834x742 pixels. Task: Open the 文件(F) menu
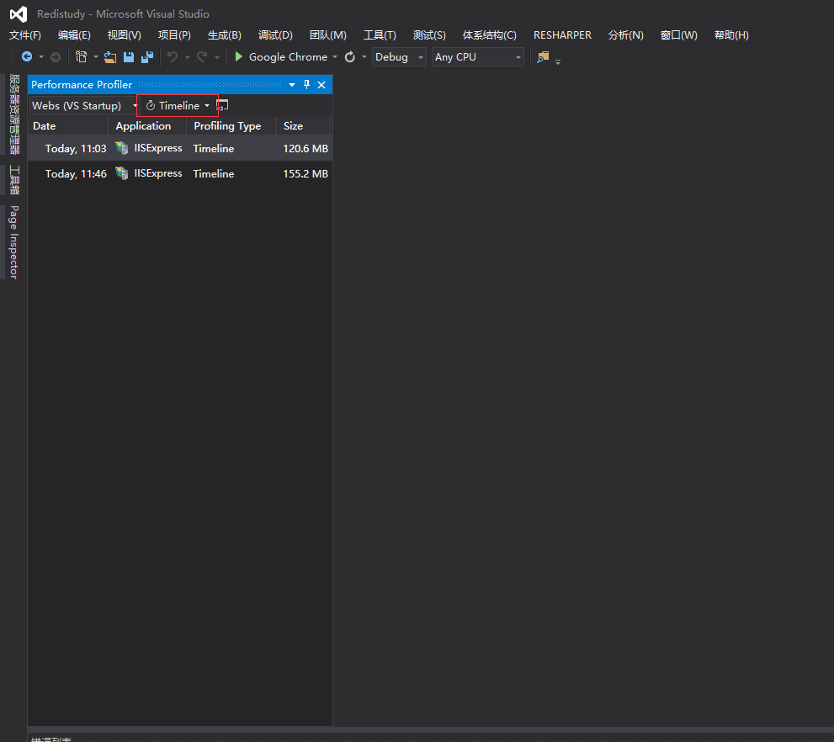[25, 35]
